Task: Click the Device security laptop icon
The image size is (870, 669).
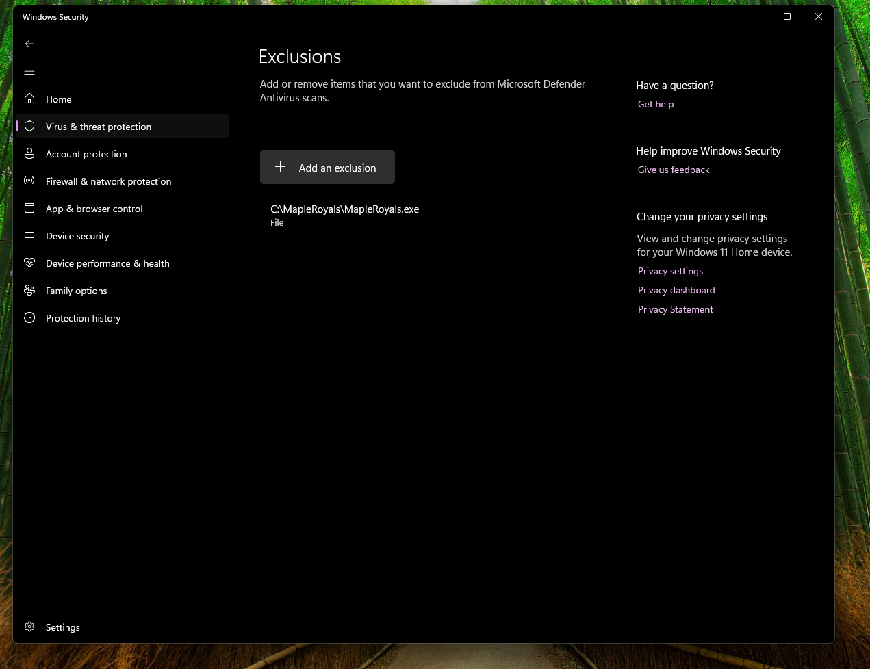Action: coord(29,236)
